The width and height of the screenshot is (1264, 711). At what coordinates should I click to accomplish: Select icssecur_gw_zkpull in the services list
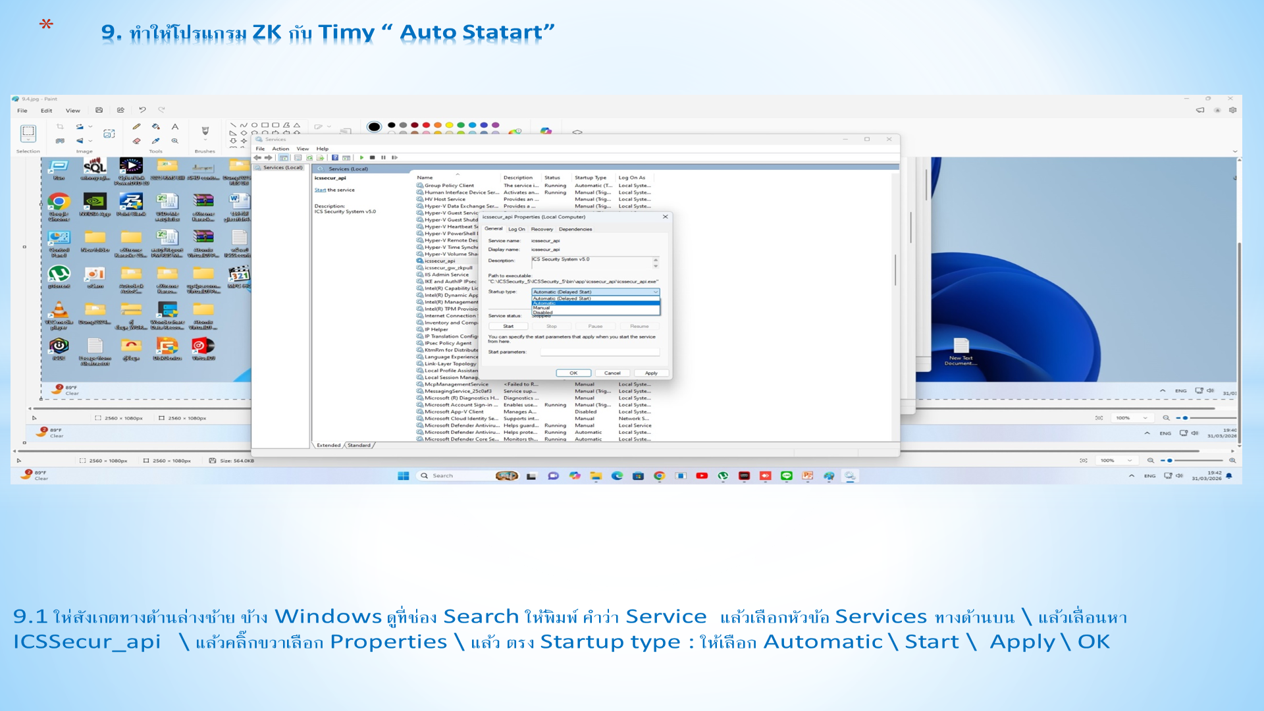coord(448,268)
